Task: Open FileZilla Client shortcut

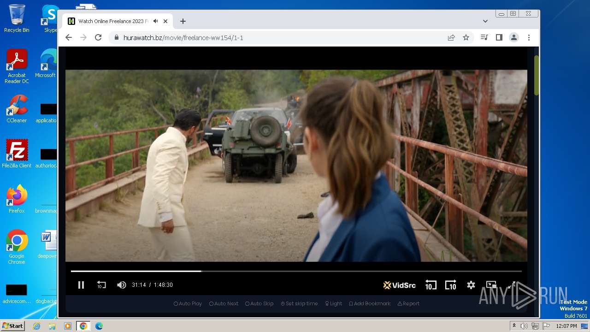Action: 17,154
